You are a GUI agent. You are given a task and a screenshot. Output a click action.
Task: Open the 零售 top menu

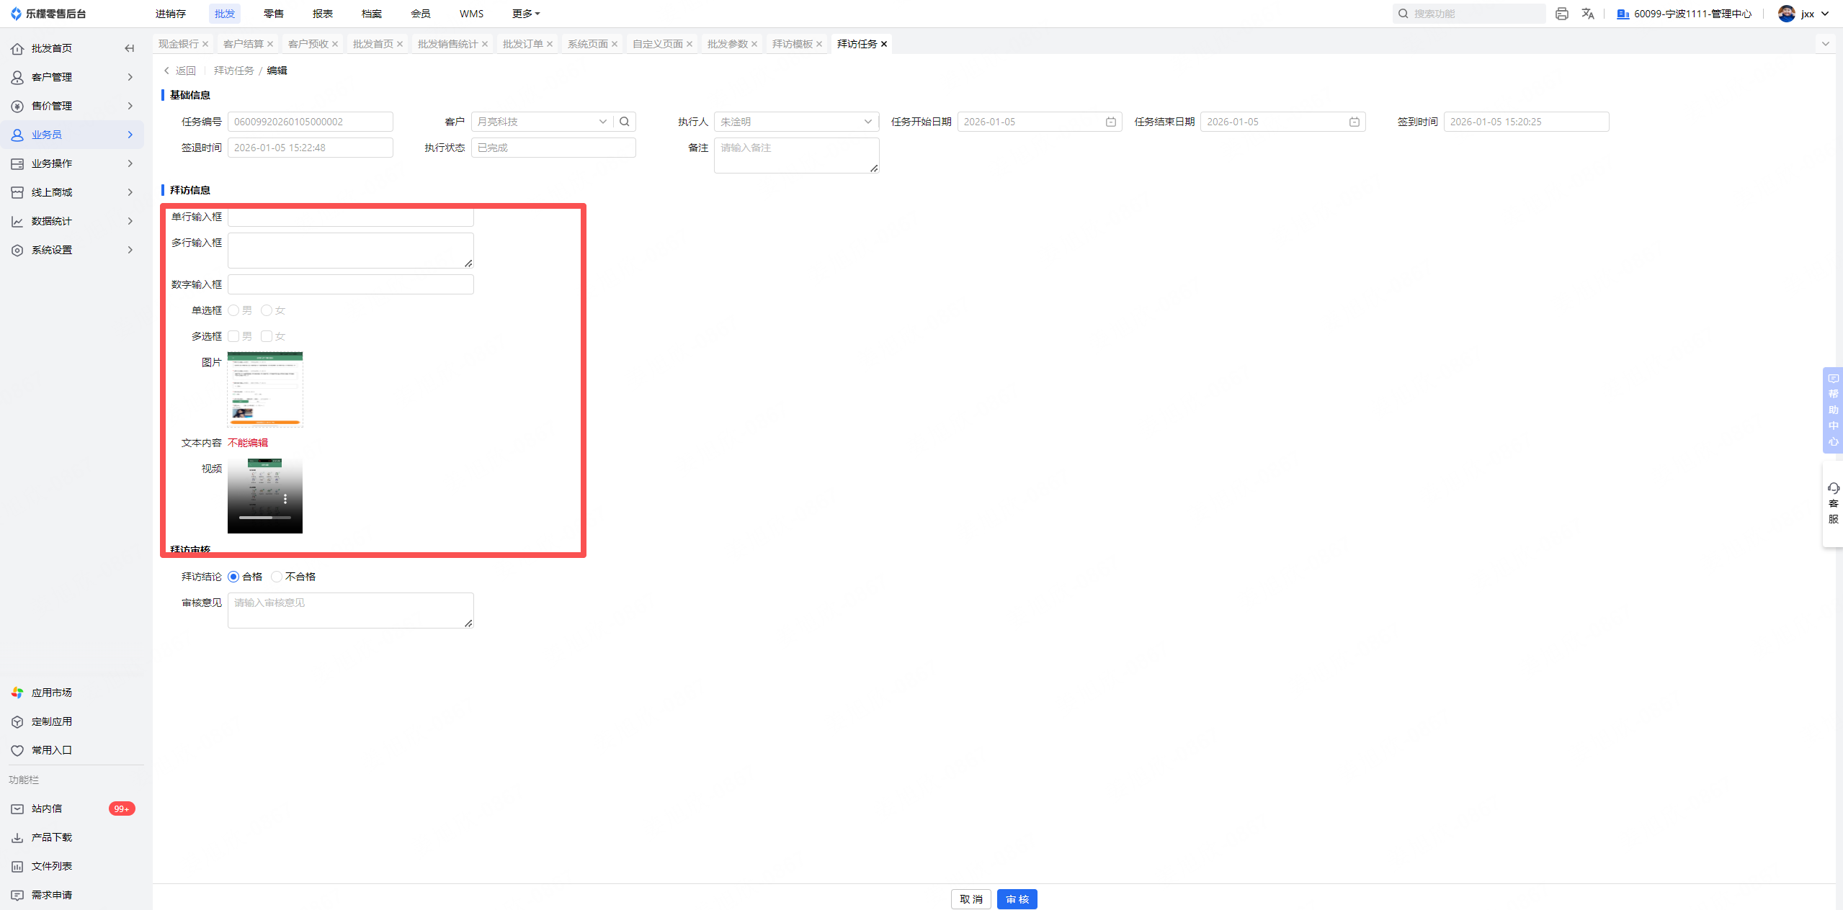[273, 14]
